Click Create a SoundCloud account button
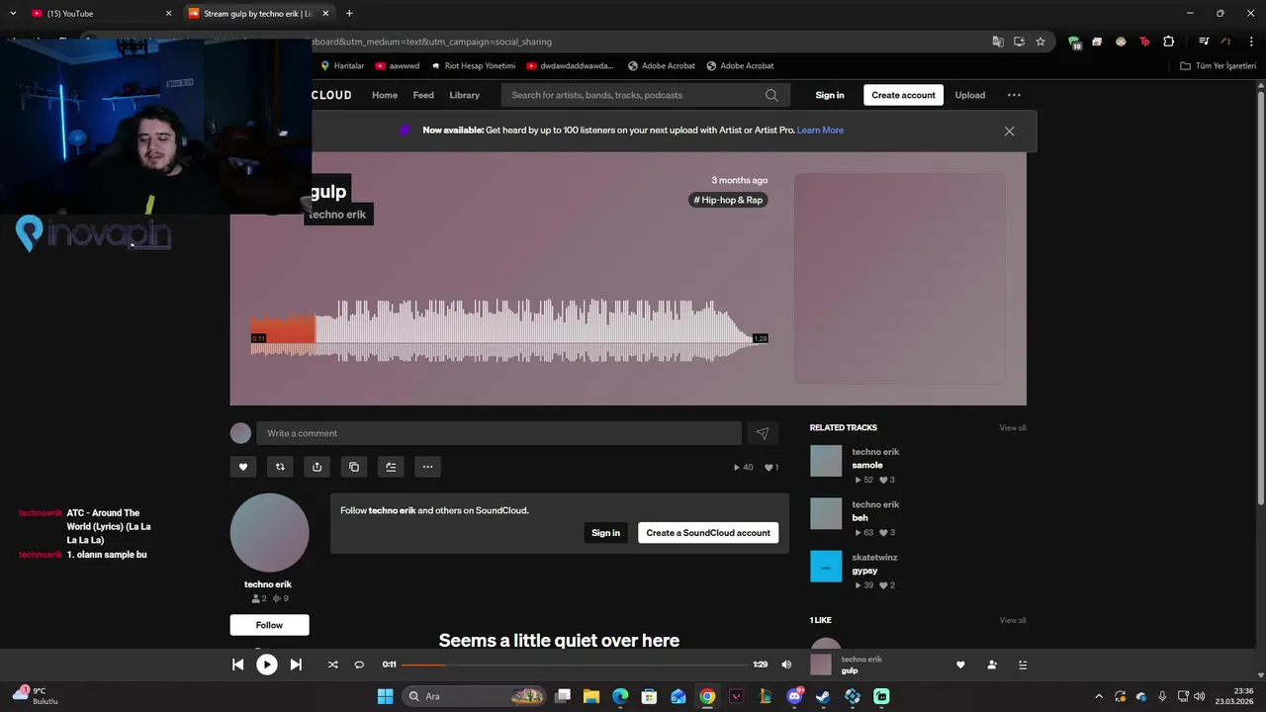The width and height of the screenshot is (1266, 712). click(x=708, y=533)
